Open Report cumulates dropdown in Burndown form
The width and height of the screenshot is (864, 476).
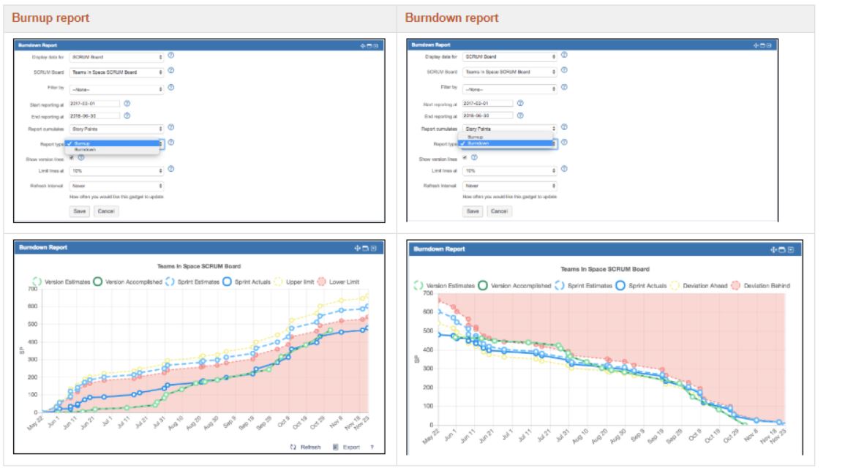[x=510, y=129]
